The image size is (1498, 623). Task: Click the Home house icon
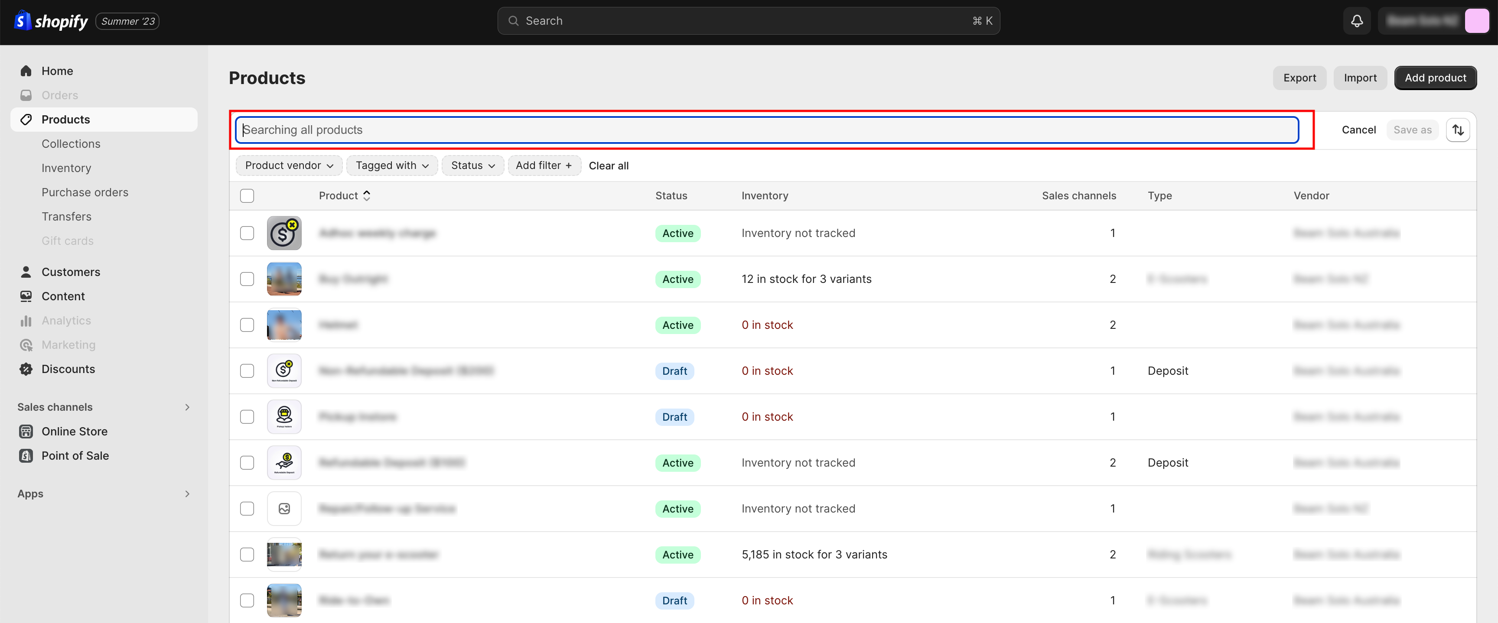26,71
